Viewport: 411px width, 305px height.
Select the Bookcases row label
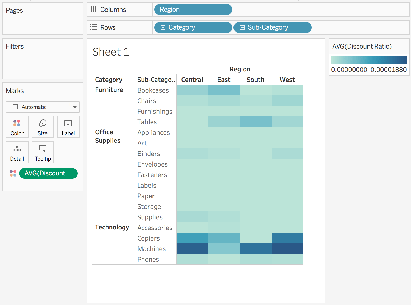[153, 90]
